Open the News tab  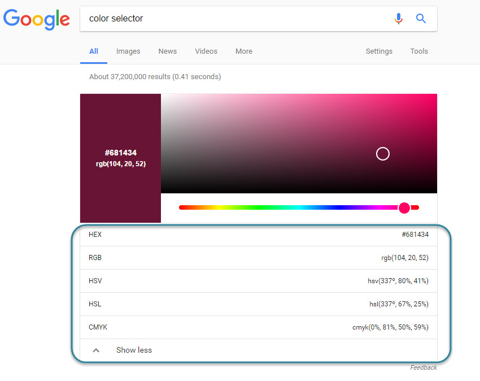(167, 51)
